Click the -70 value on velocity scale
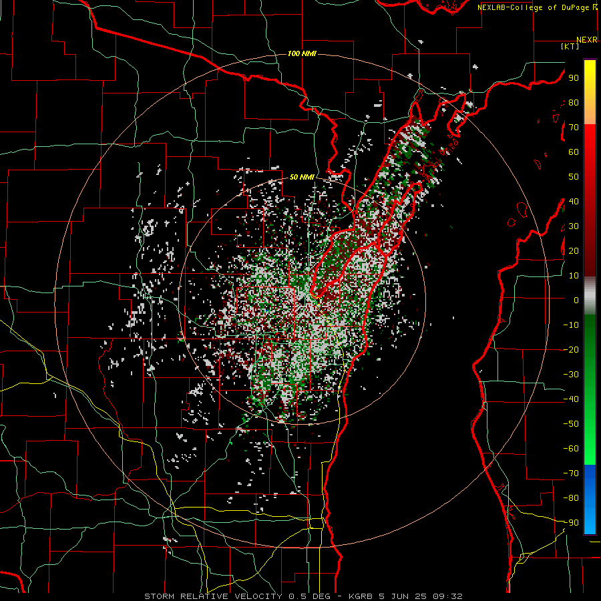Screen dimensions: 601x601 coord(571,473)
